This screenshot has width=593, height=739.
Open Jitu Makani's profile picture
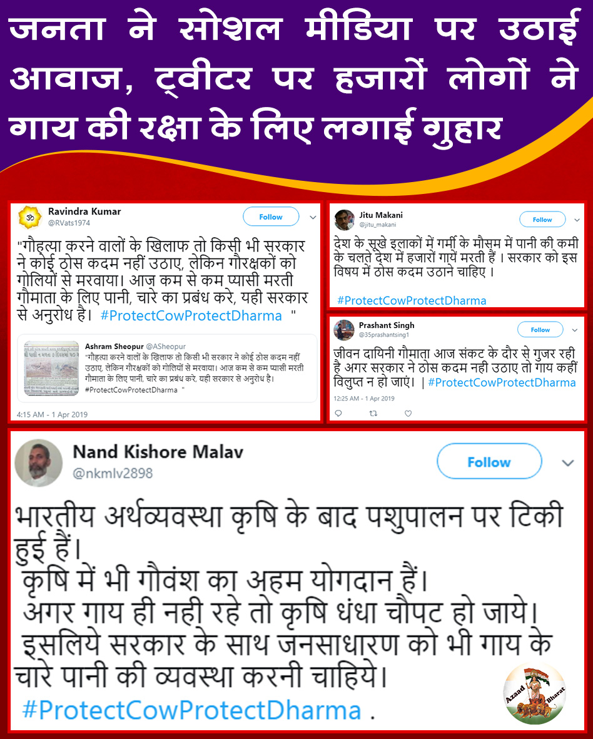(x=344, y=220)
